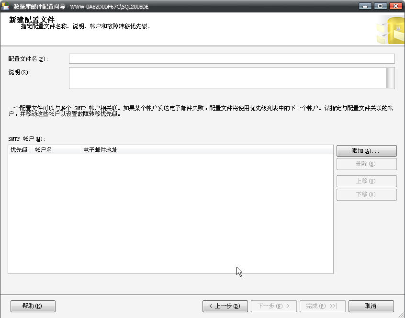Image resolution: width=405 pixels, height=318 pixels.
Task: Click the wizard icon in the title bar
Action: 6,6
